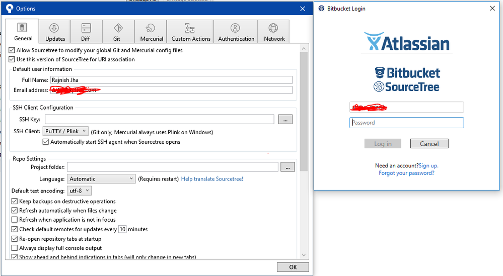
Task: Toggle Allow Sourcetree to modify global config files
Action: pyautogui.click(x=12, y=50)
